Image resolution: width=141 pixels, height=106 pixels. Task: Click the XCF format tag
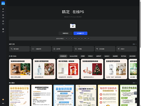click(x=82, y=38)
